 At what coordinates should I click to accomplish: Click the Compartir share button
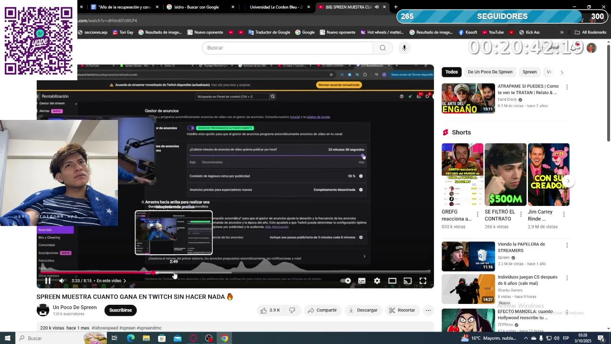pyautogui.click(x=322, y=310)
